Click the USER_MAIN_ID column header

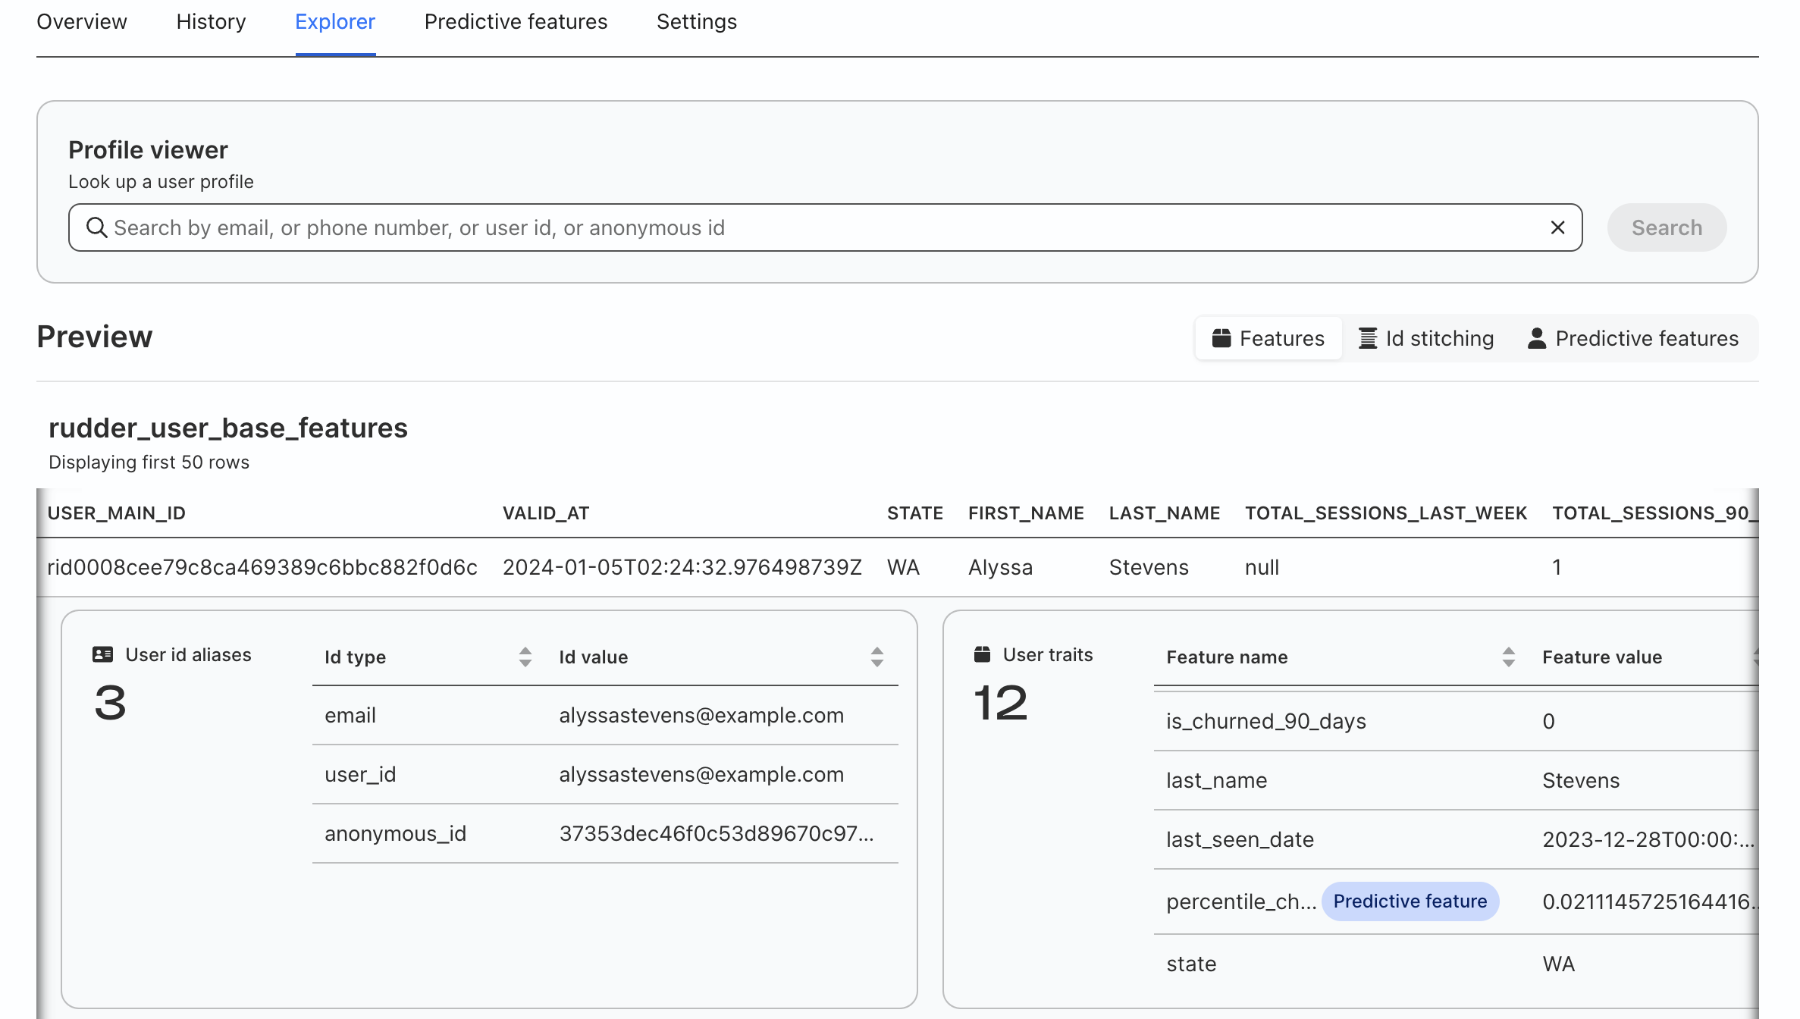[x=117, y=513]
